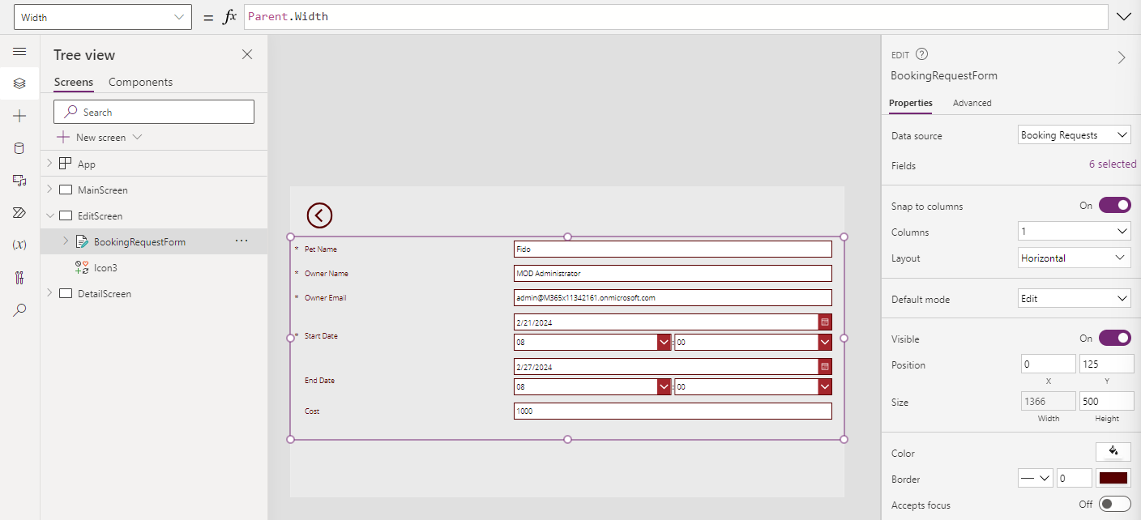Open the Data source dropdown
The image size is (1141, 520).
[x=1074, y=135]
